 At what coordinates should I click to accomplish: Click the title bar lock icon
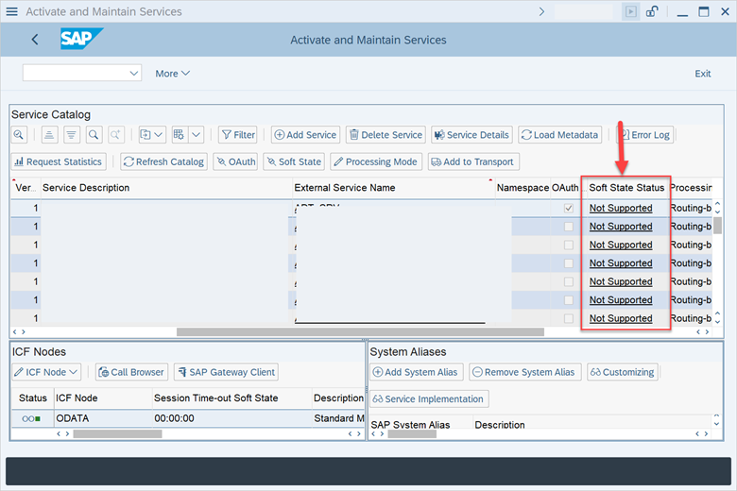pos(652,11)
